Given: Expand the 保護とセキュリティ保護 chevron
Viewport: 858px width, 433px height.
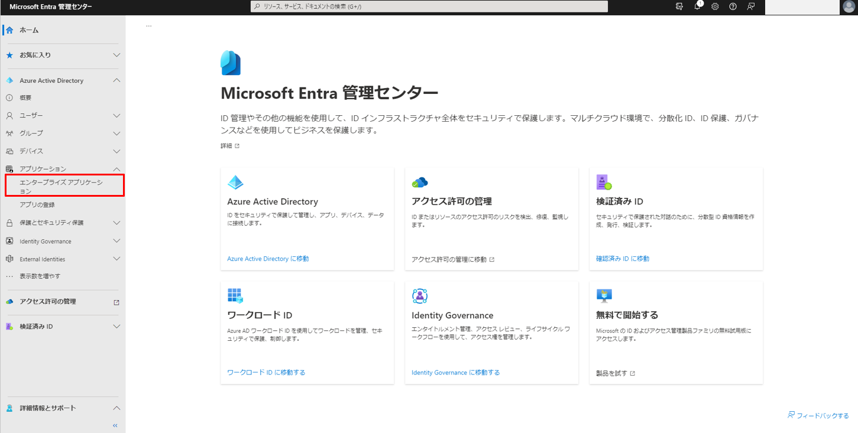Looking at the screenshot, I should [x=116, y=223].
